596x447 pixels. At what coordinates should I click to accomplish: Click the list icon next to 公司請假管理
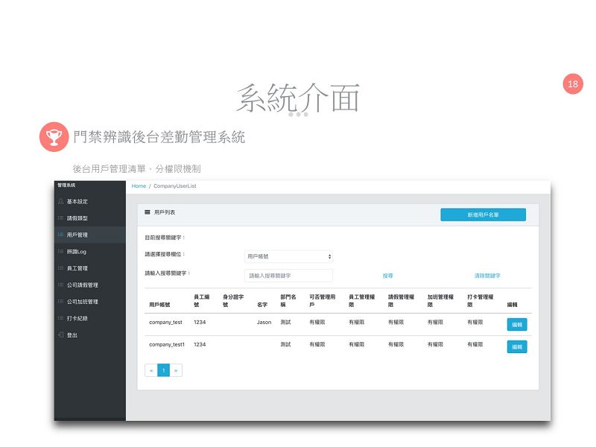(61, 285)
